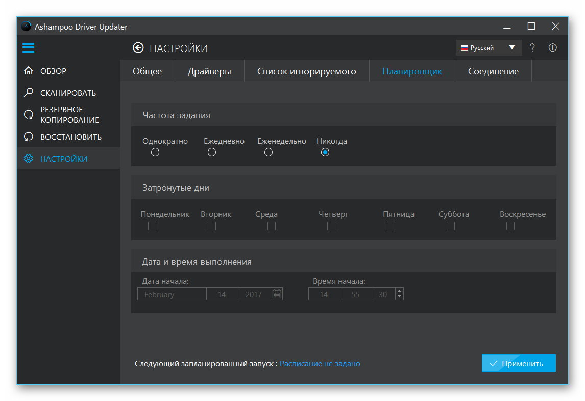The height and width of the screenshot is (401, 585).
Task: Show app info with the circled i icon
Action: (x=552, y=48)
